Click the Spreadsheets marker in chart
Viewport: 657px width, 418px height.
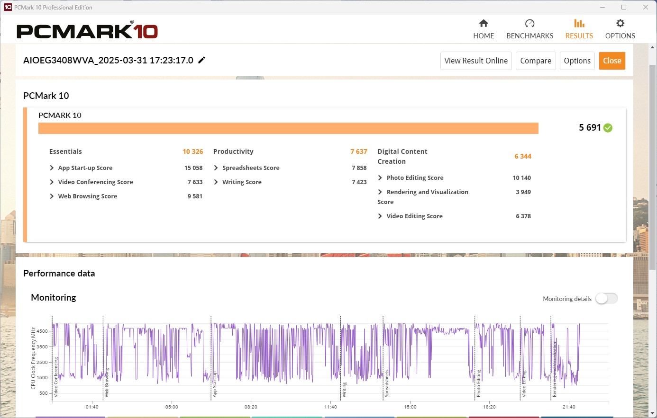click(x=387, y=383)
